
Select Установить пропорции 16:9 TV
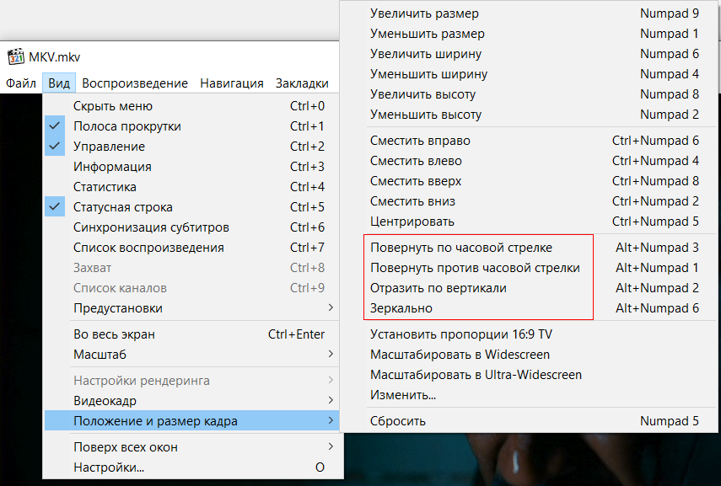(x=460, y=334)
